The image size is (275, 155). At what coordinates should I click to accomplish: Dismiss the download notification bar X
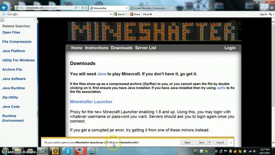pyautogui.click(x=231, y=143)
